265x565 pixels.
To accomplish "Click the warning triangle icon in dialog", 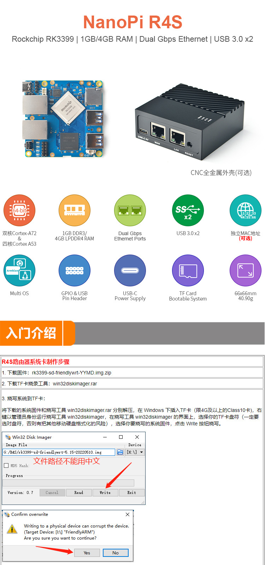I will (12, 529).
